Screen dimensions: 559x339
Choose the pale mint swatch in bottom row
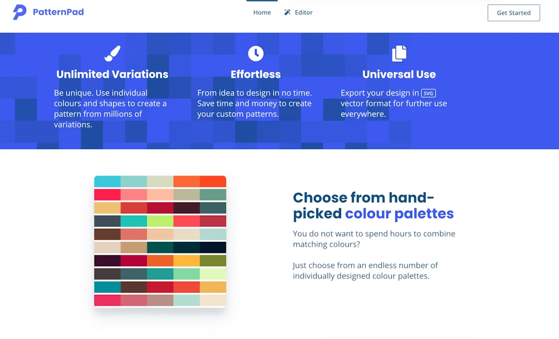coord(187,300)
